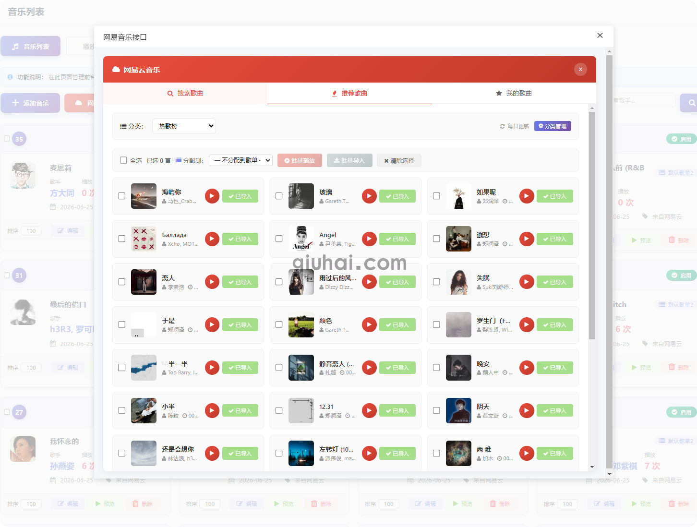Click the 每日更新 refresh label
This screenshot has width=697, height=527.
pos(515,126)
